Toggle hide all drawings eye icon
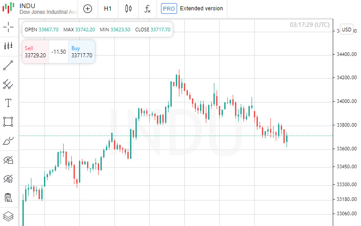This screenshot has width=361, height=226. (9, 160)
